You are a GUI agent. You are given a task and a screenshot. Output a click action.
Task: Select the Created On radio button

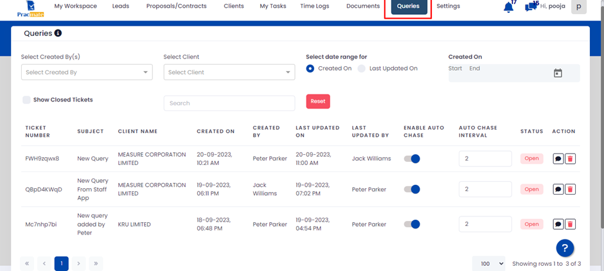[x=310, y=69]
